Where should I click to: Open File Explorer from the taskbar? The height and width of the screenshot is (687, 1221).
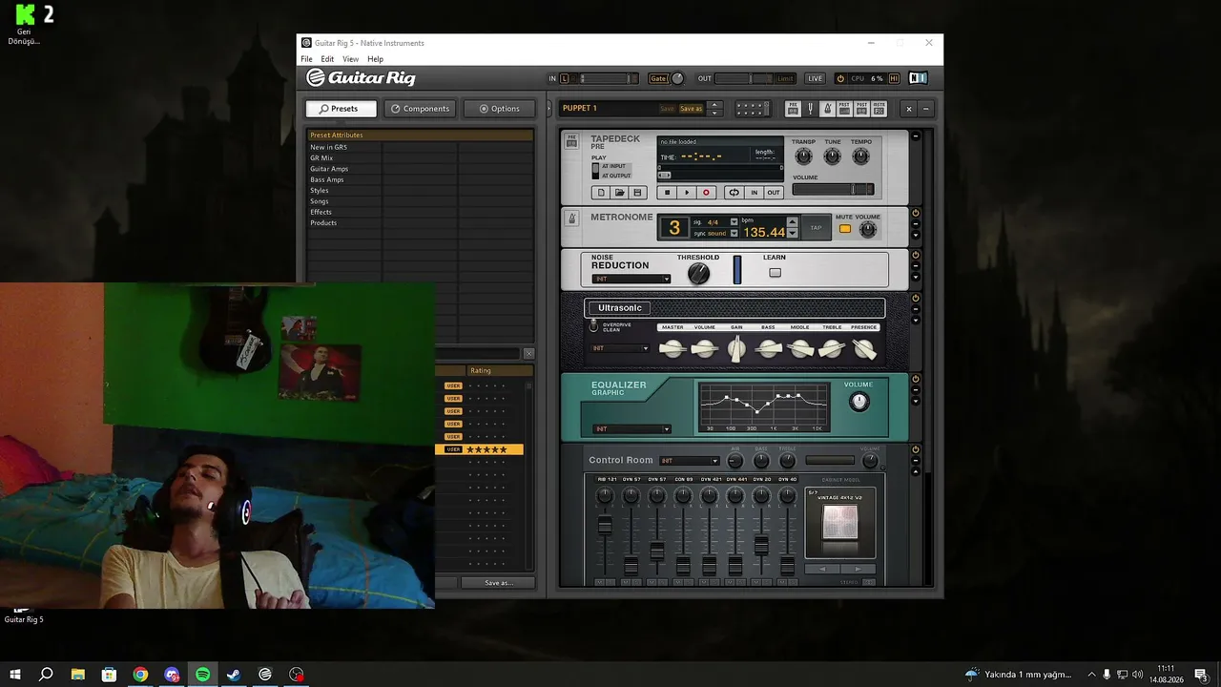(78, 675)
